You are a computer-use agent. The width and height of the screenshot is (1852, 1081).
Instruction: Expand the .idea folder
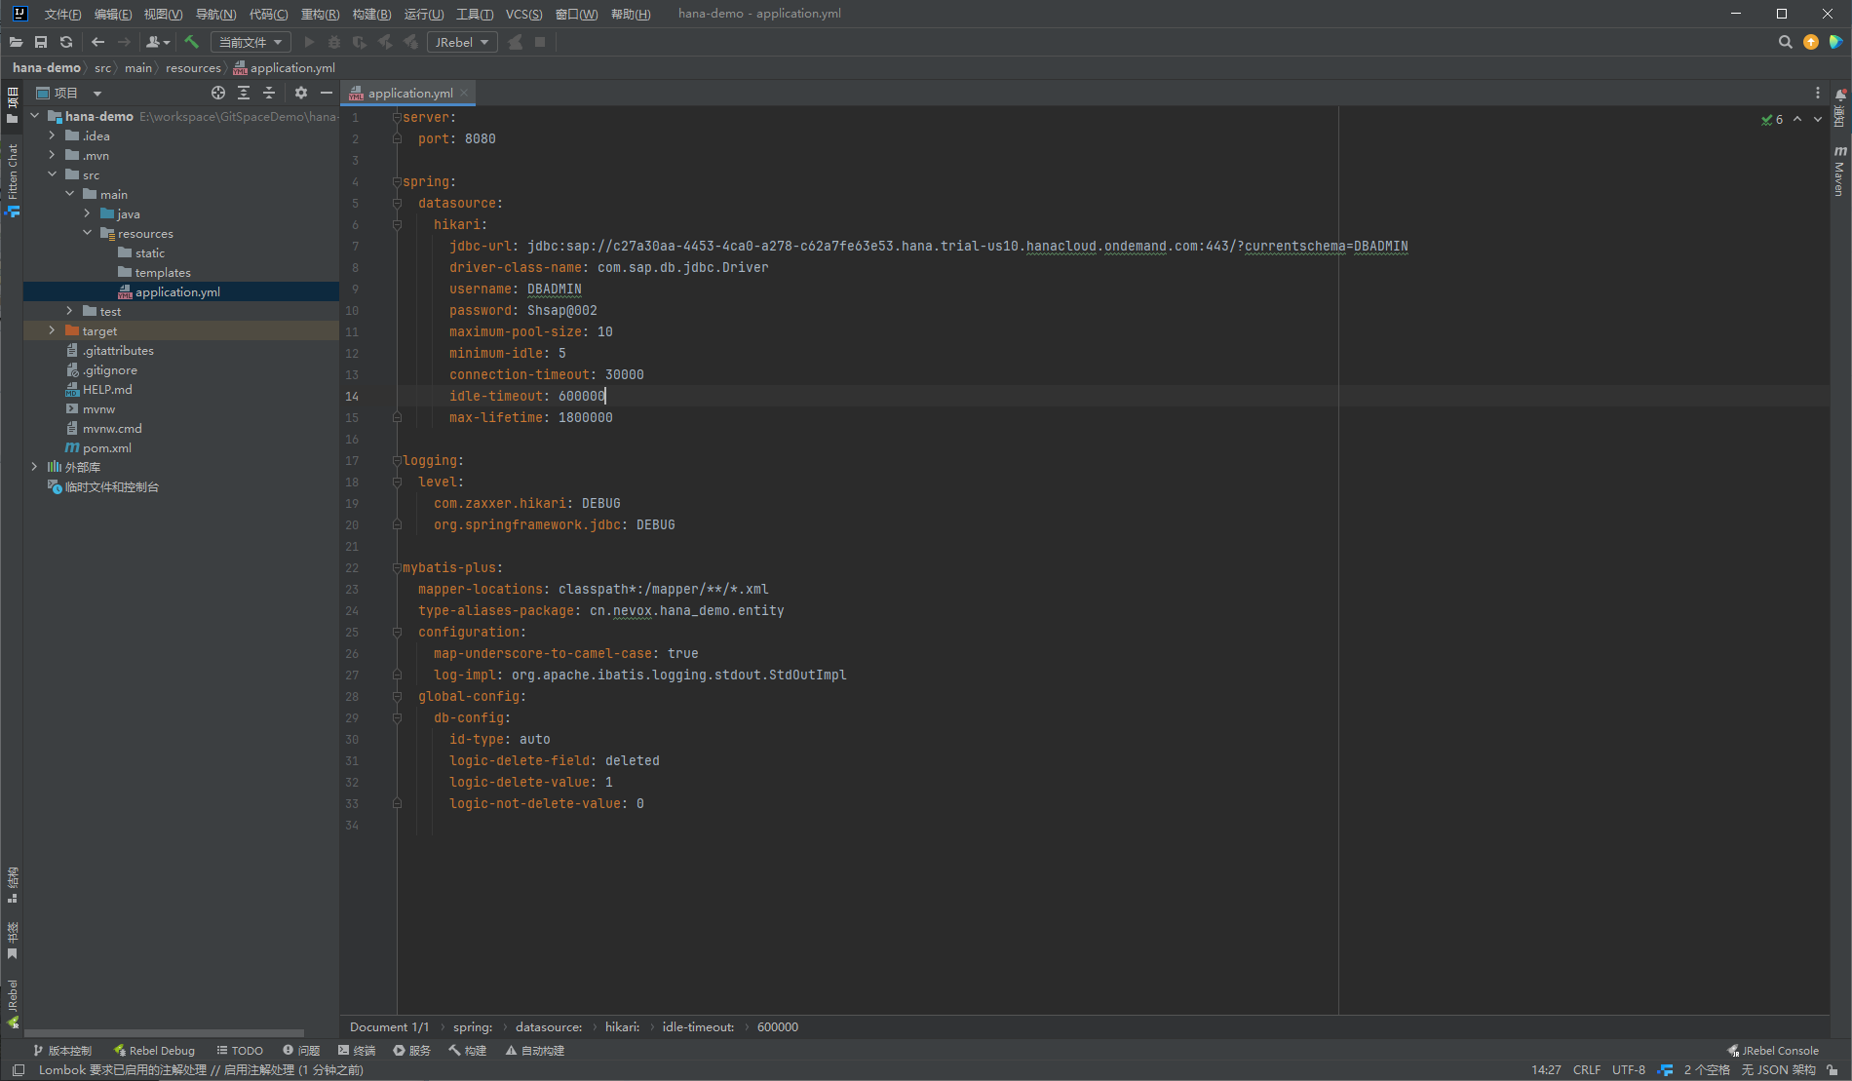[53, 135]
